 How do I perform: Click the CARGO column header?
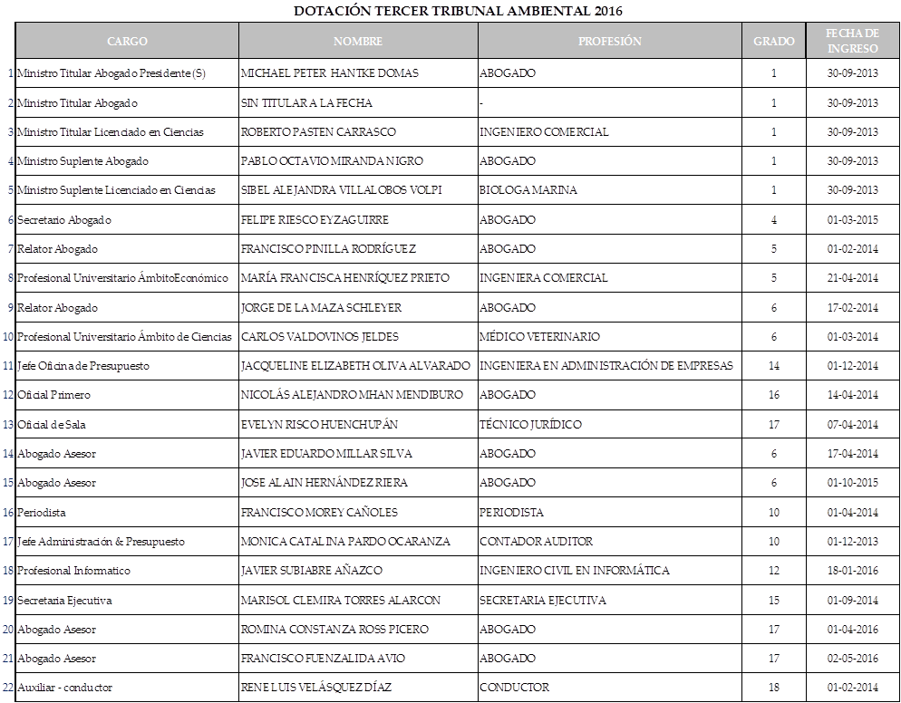[x=127, y=41]
